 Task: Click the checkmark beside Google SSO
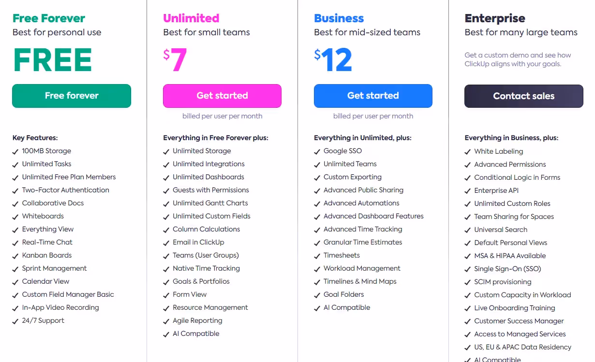coord(317,151)
